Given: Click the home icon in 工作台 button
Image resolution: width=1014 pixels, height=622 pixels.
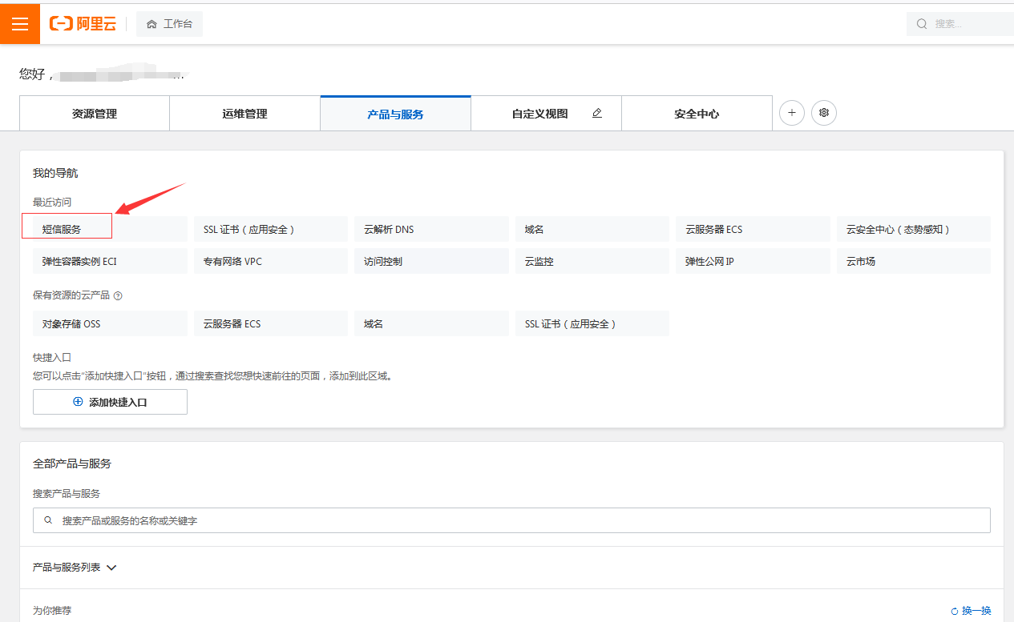Looking at the screenshot, I should click(x=151, y=24).
